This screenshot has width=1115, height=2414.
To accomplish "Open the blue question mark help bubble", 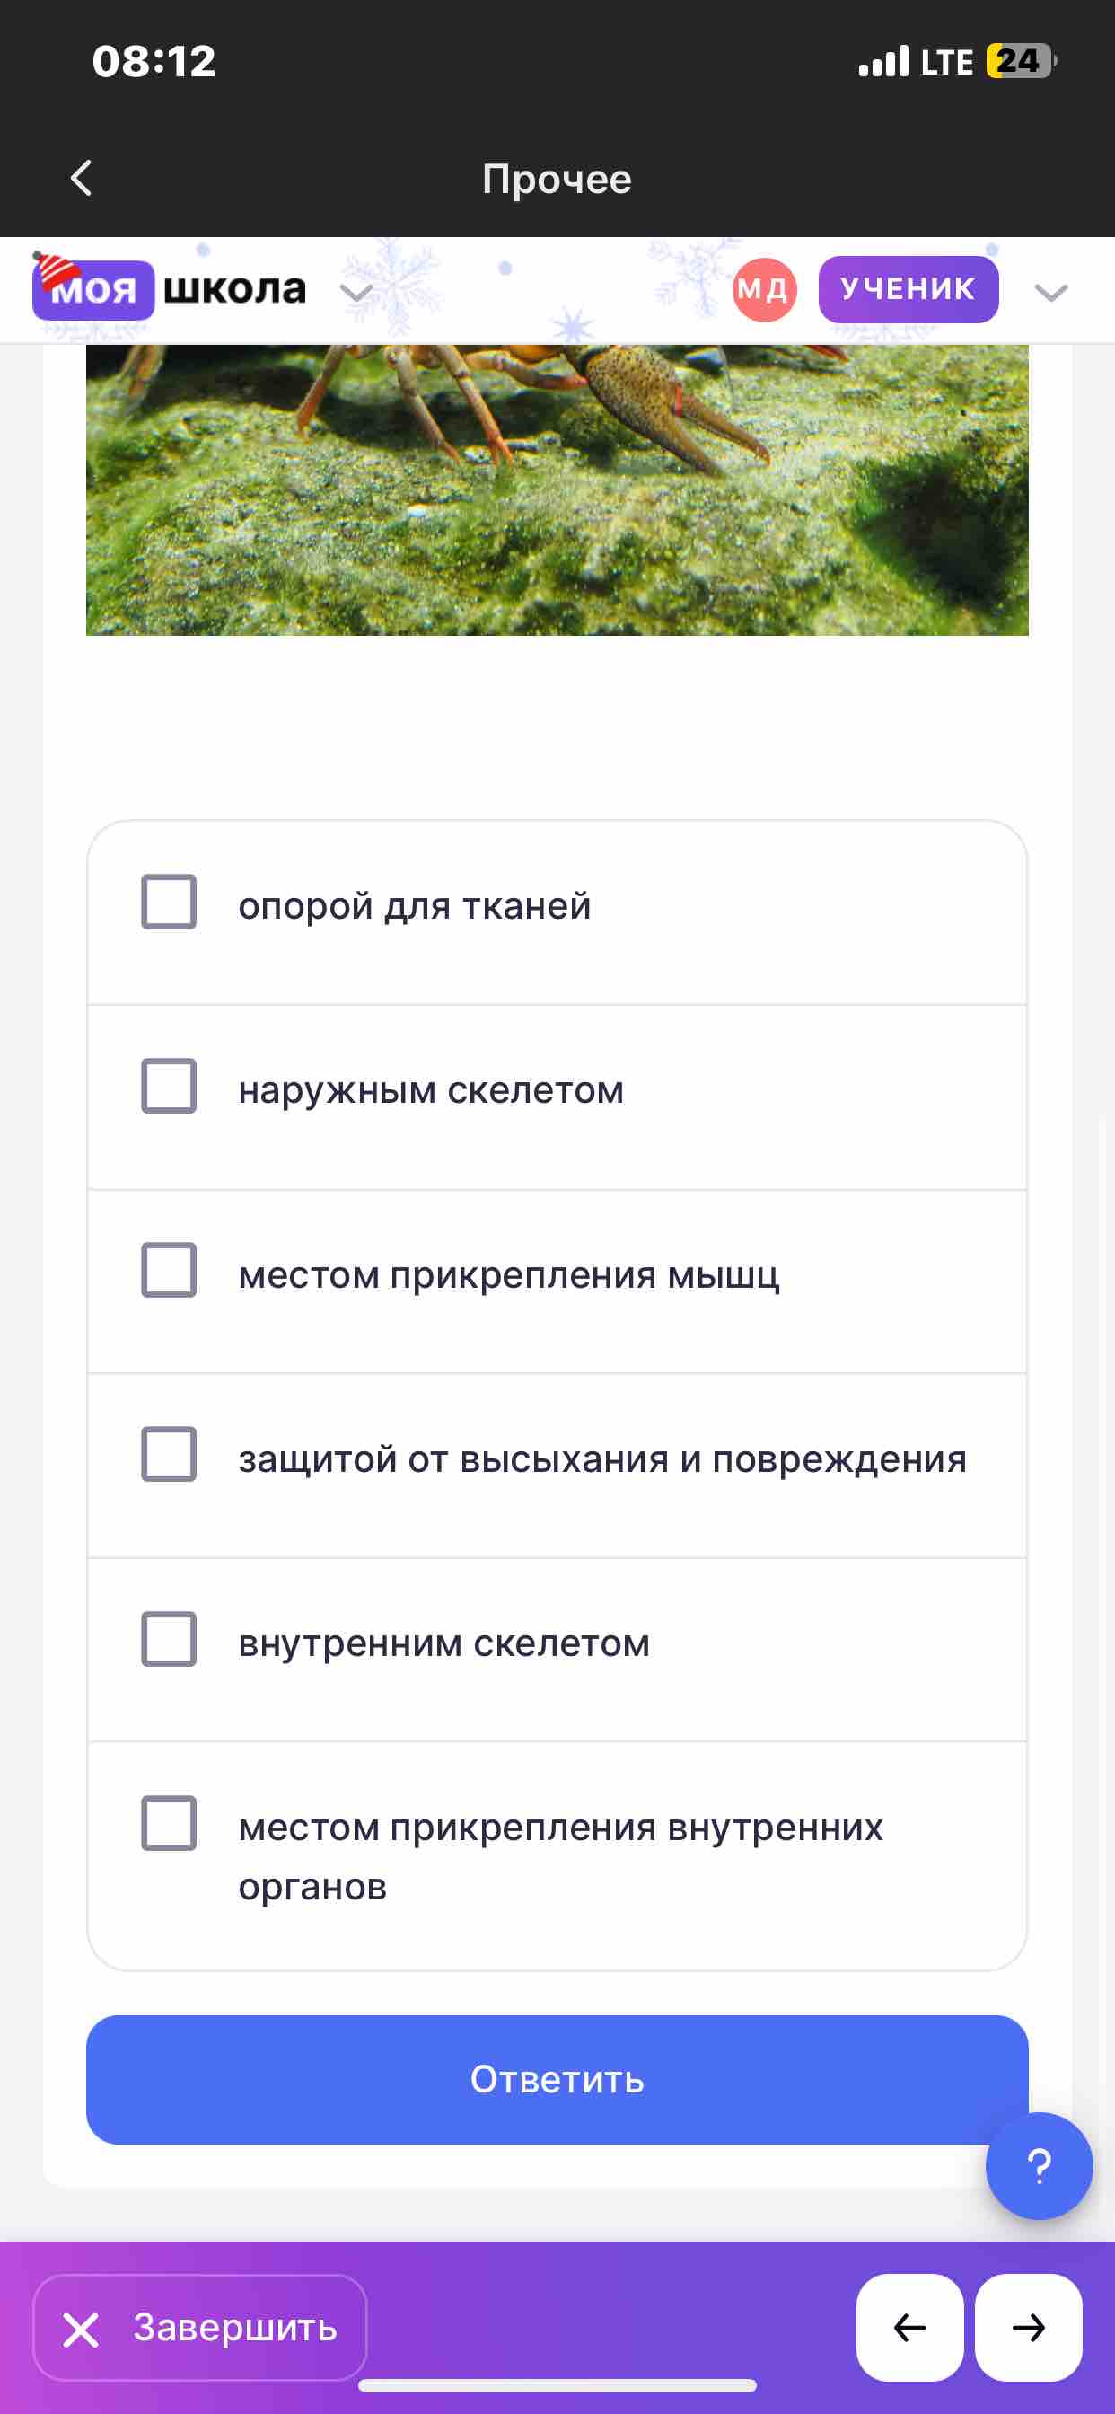I will (1039, 2165).
